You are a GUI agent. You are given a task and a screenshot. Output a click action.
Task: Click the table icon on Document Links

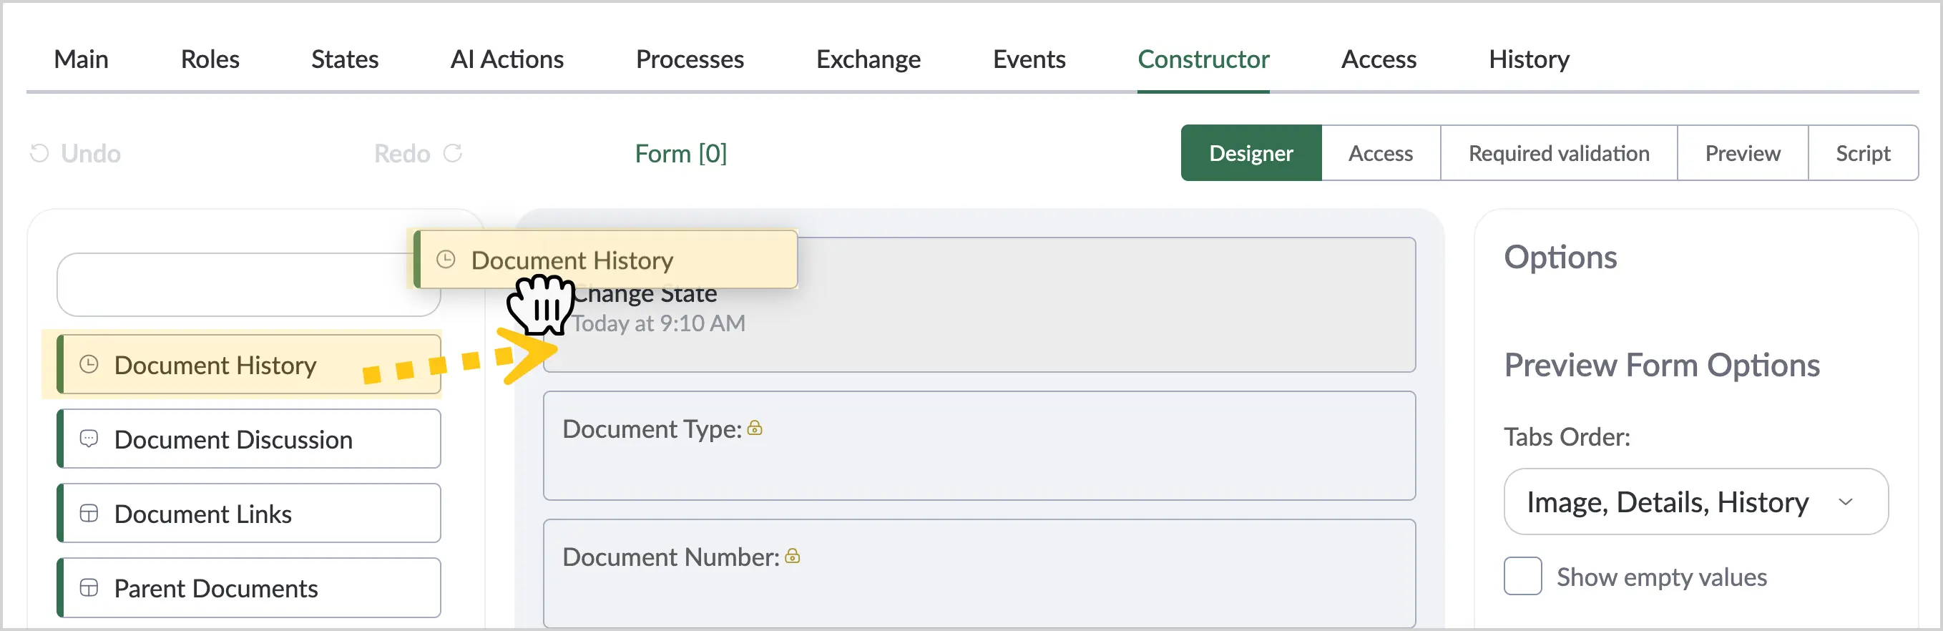pos(89,514)
